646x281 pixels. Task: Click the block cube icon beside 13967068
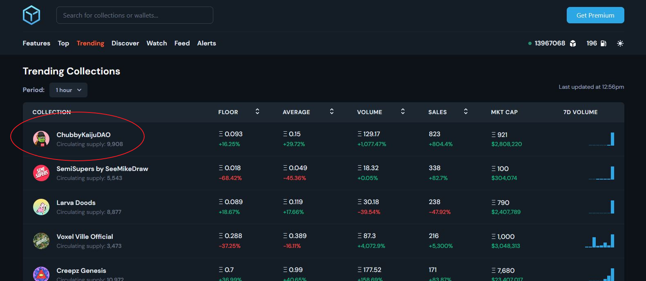click(x=573, y=43)
